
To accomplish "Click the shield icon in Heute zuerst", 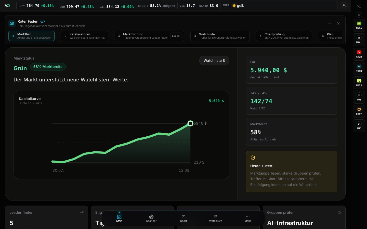I will (253, 158).
